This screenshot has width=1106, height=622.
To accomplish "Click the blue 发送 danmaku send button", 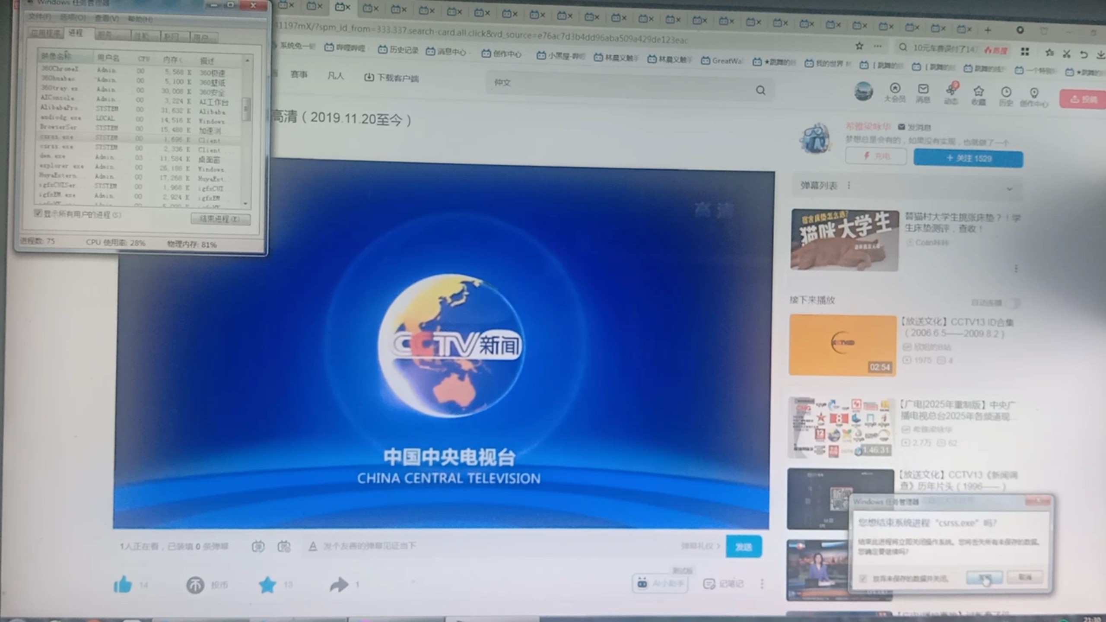I will (x=744, y=547).
